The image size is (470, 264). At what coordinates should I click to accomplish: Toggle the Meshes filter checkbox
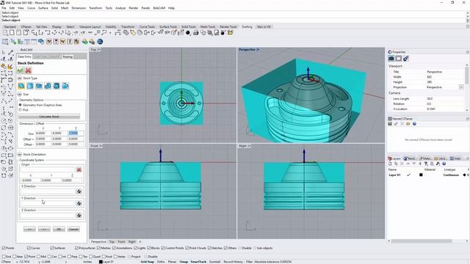(x=98, y=248)
